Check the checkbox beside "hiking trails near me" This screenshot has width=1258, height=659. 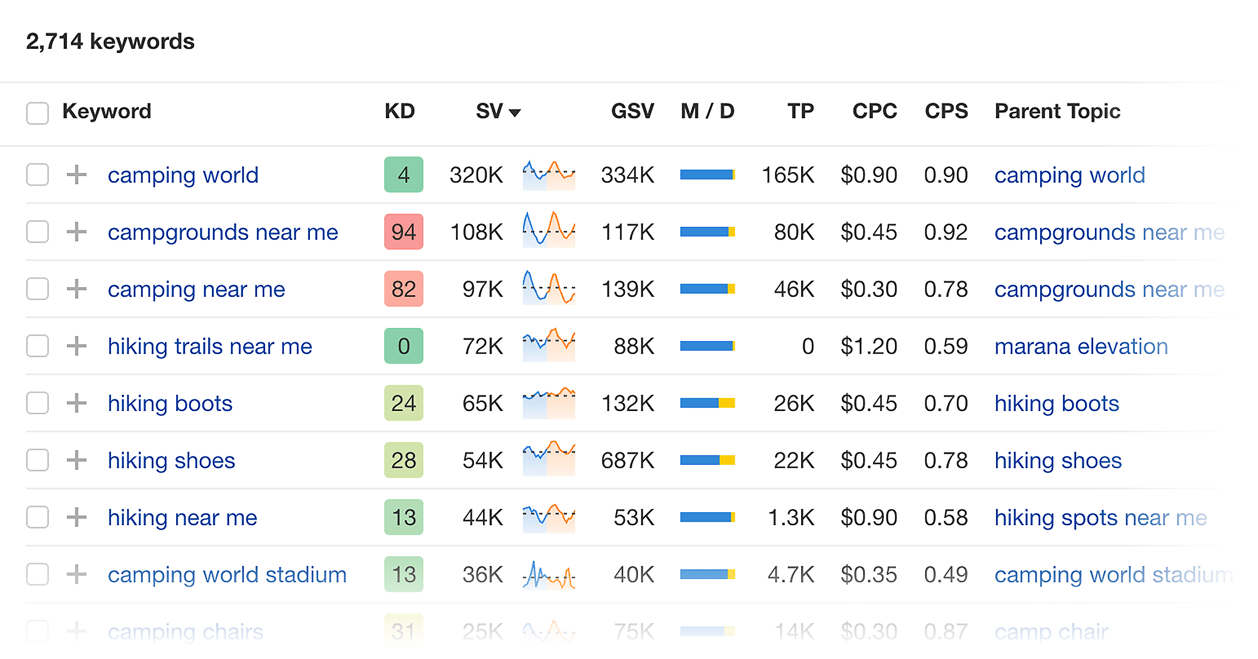37,346
